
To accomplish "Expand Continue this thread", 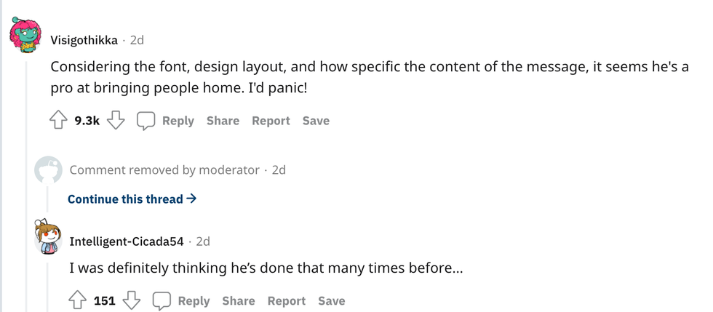I will [x=132, y=199].
